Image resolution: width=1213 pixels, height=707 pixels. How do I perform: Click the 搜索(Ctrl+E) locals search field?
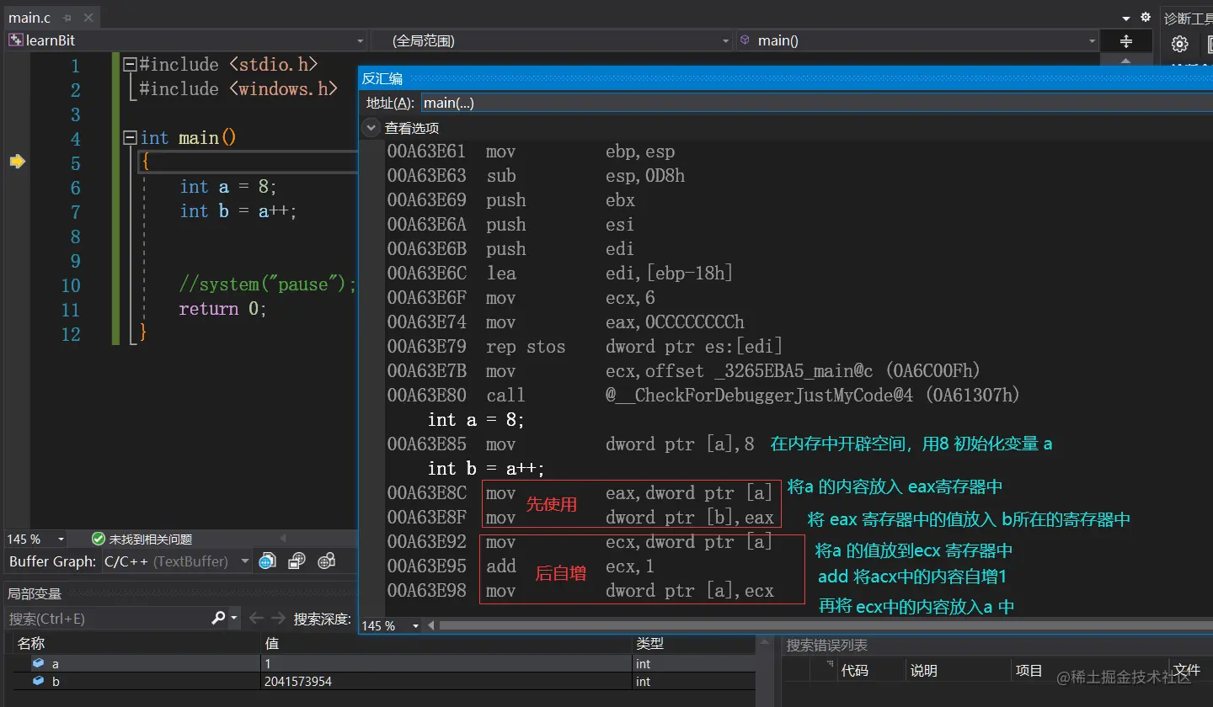[x=108, y=619]
